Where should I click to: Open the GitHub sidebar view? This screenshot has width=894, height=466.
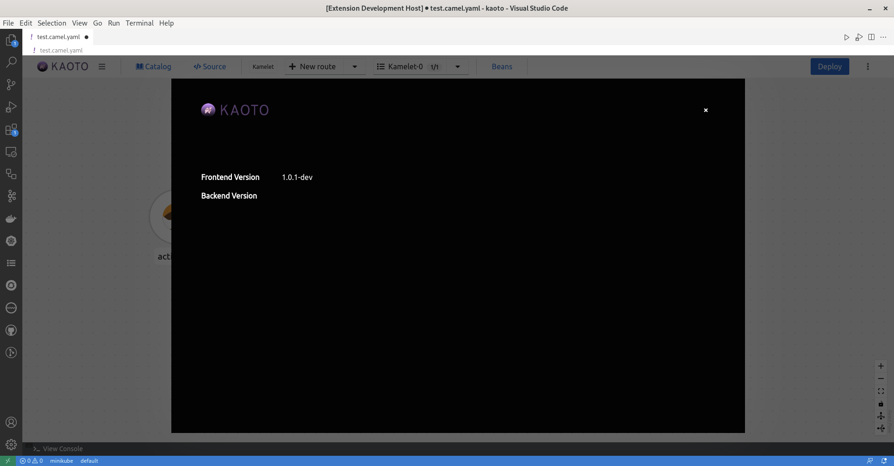pos(11,330)
